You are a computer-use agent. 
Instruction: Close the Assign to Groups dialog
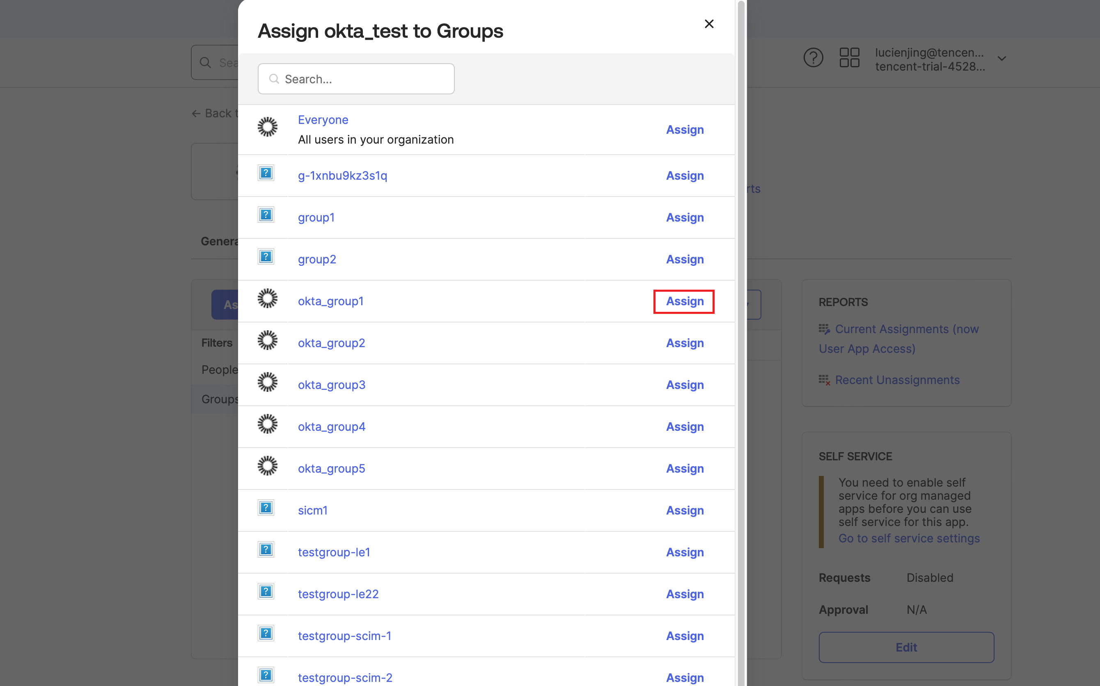[x=709, y=24]
